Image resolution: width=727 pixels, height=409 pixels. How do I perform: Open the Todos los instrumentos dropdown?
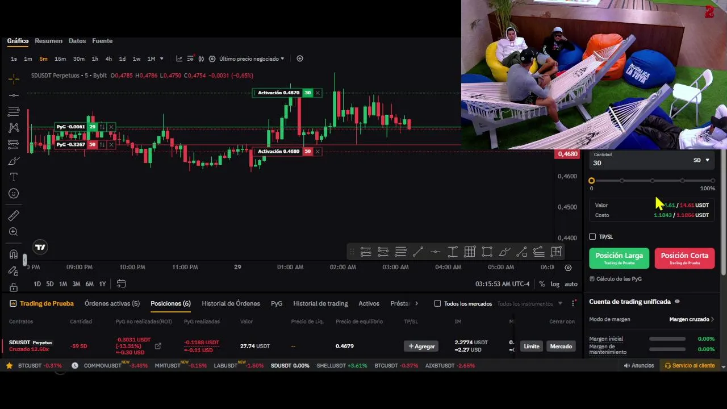click(530, 303)
